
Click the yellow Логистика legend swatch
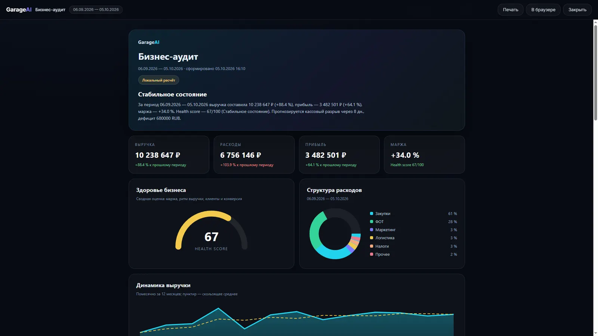coord(372,238)
